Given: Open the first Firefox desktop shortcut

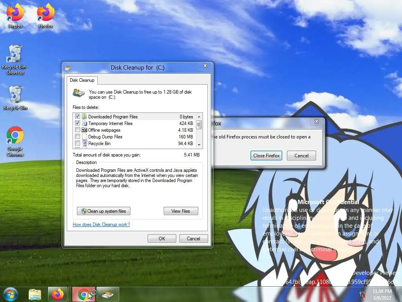Looking at the screenshot, I should [15, 15].
